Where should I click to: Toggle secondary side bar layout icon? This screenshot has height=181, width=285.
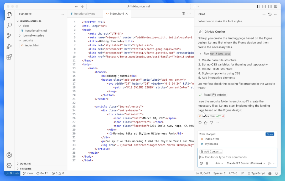point(270,6)
